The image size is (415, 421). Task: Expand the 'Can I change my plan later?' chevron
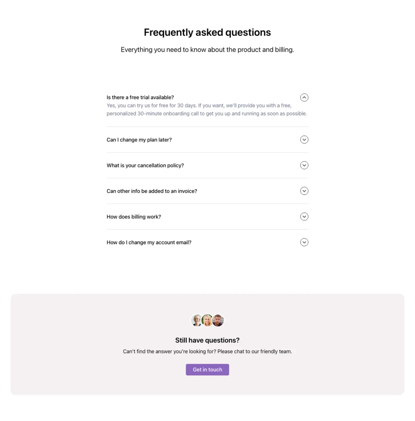click(304, 139)
